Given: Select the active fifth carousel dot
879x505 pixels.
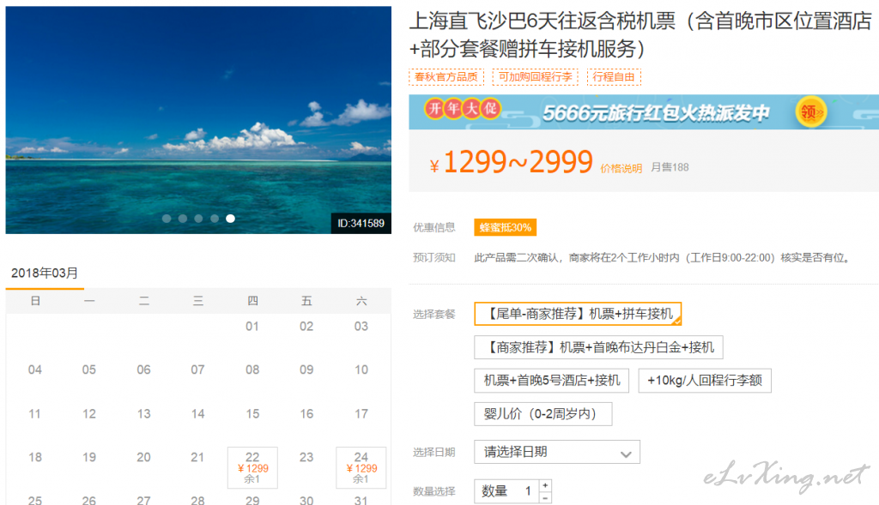Looking at the screenshot, I should [x=230, y=219].
